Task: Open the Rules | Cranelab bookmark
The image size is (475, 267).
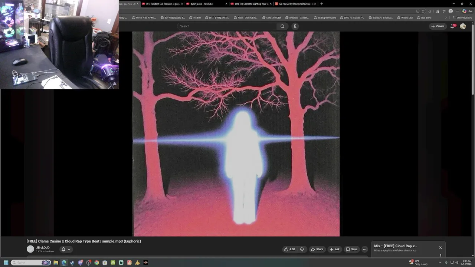Action: (x=245, y=18)
